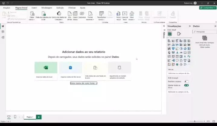217x126 pixels.
Task: Open the Exibição ribbon tab
Action: coord(60,8)
